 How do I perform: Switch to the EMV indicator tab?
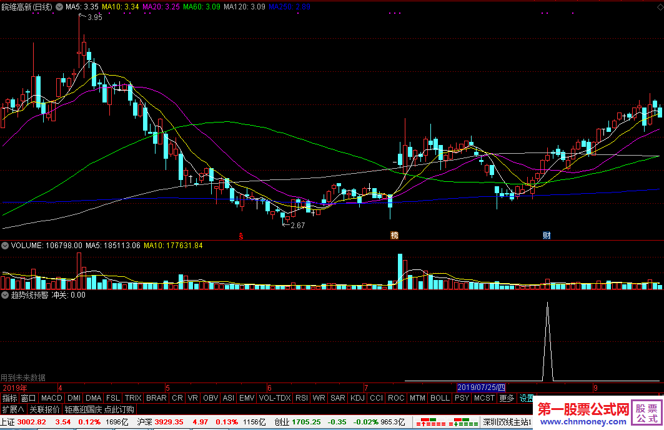pos(247,398)
